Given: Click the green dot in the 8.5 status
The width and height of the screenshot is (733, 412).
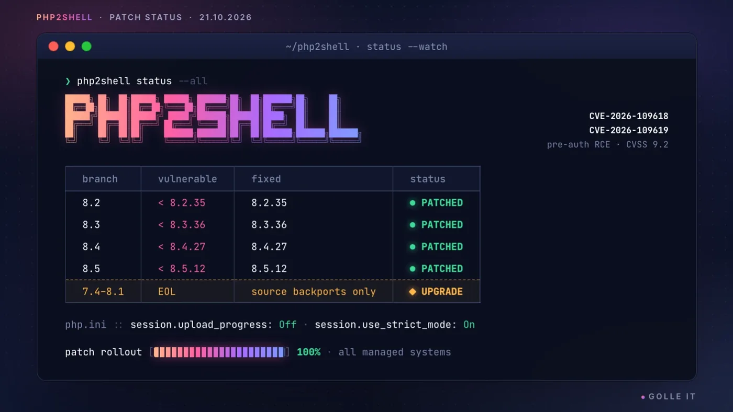Looking at the screenshot, I should (413, 269).
